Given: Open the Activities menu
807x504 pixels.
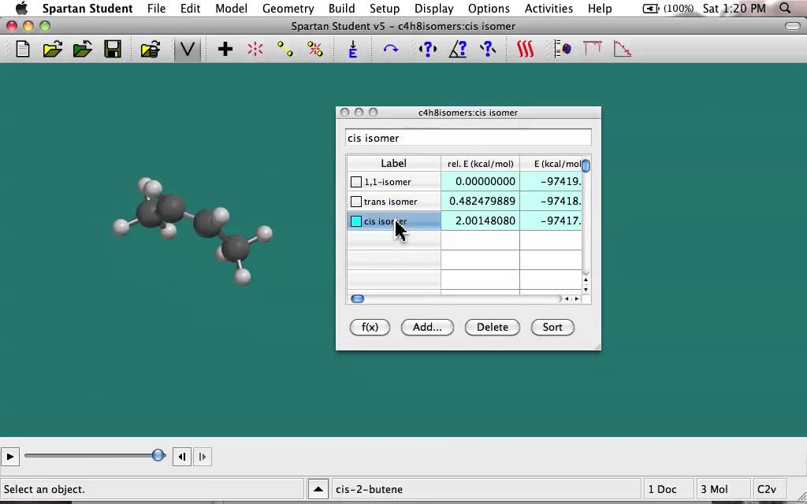Looking at the screenshot, I should (x=549, y=8).
